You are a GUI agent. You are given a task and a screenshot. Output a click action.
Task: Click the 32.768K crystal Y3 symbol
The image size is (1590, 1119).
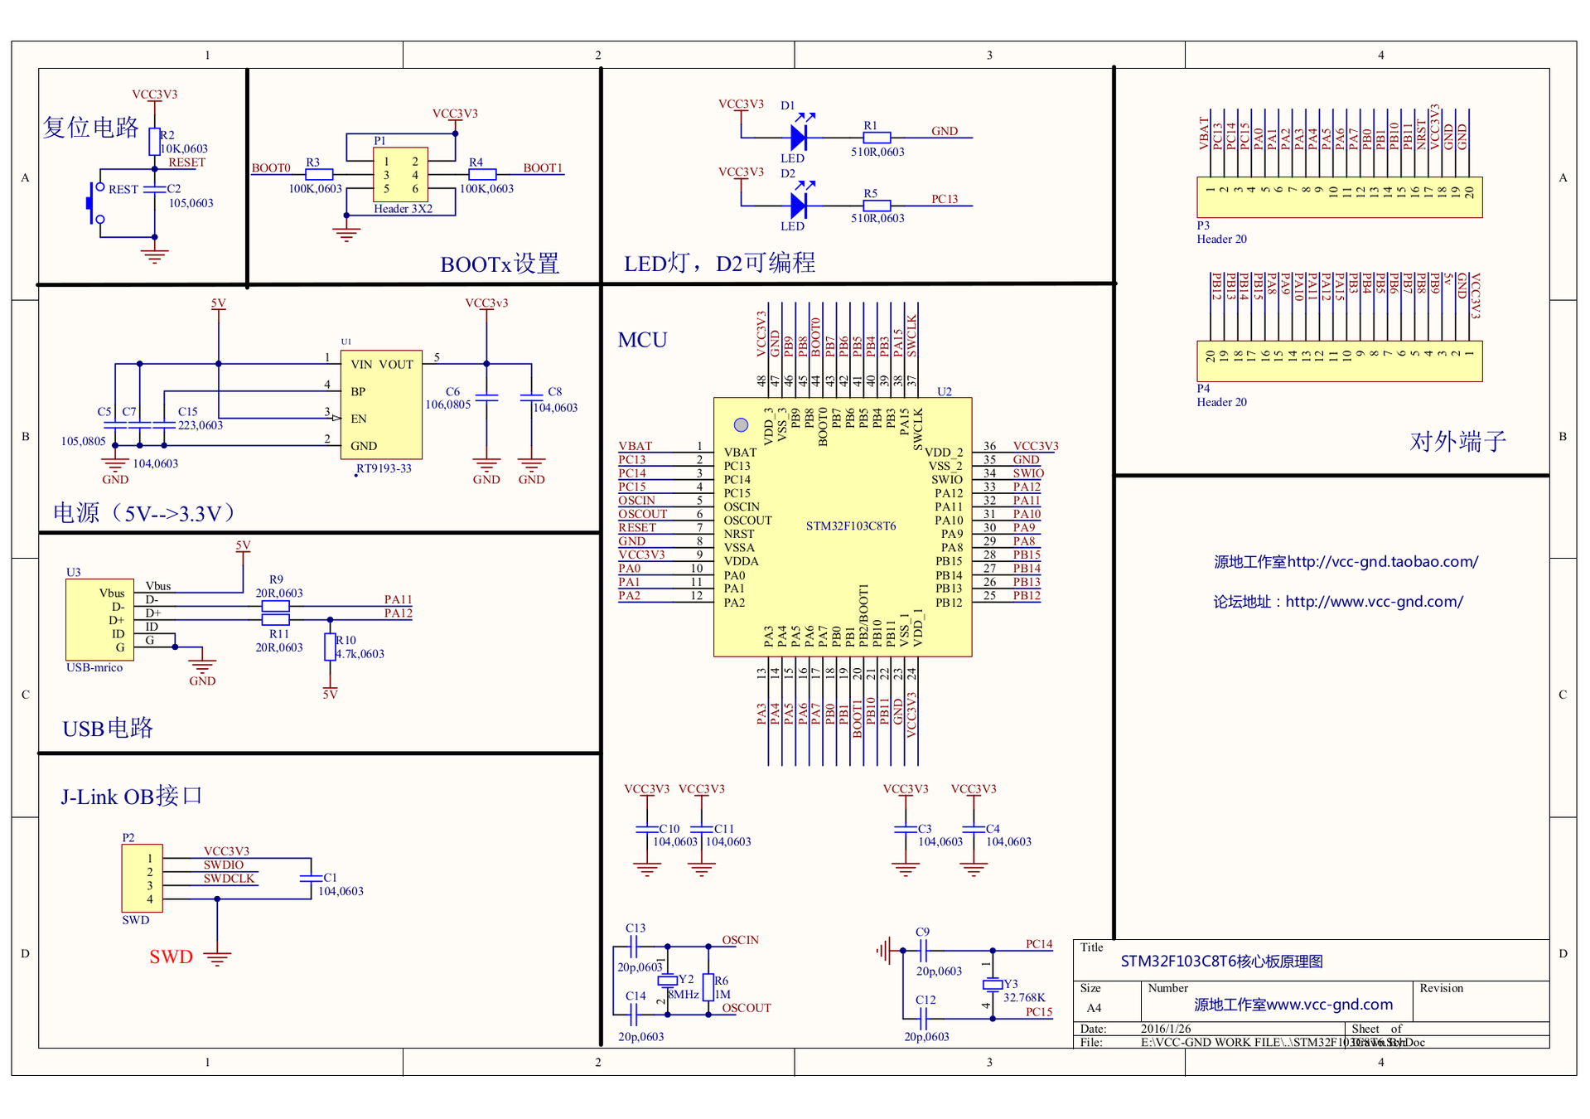[993, 985]
